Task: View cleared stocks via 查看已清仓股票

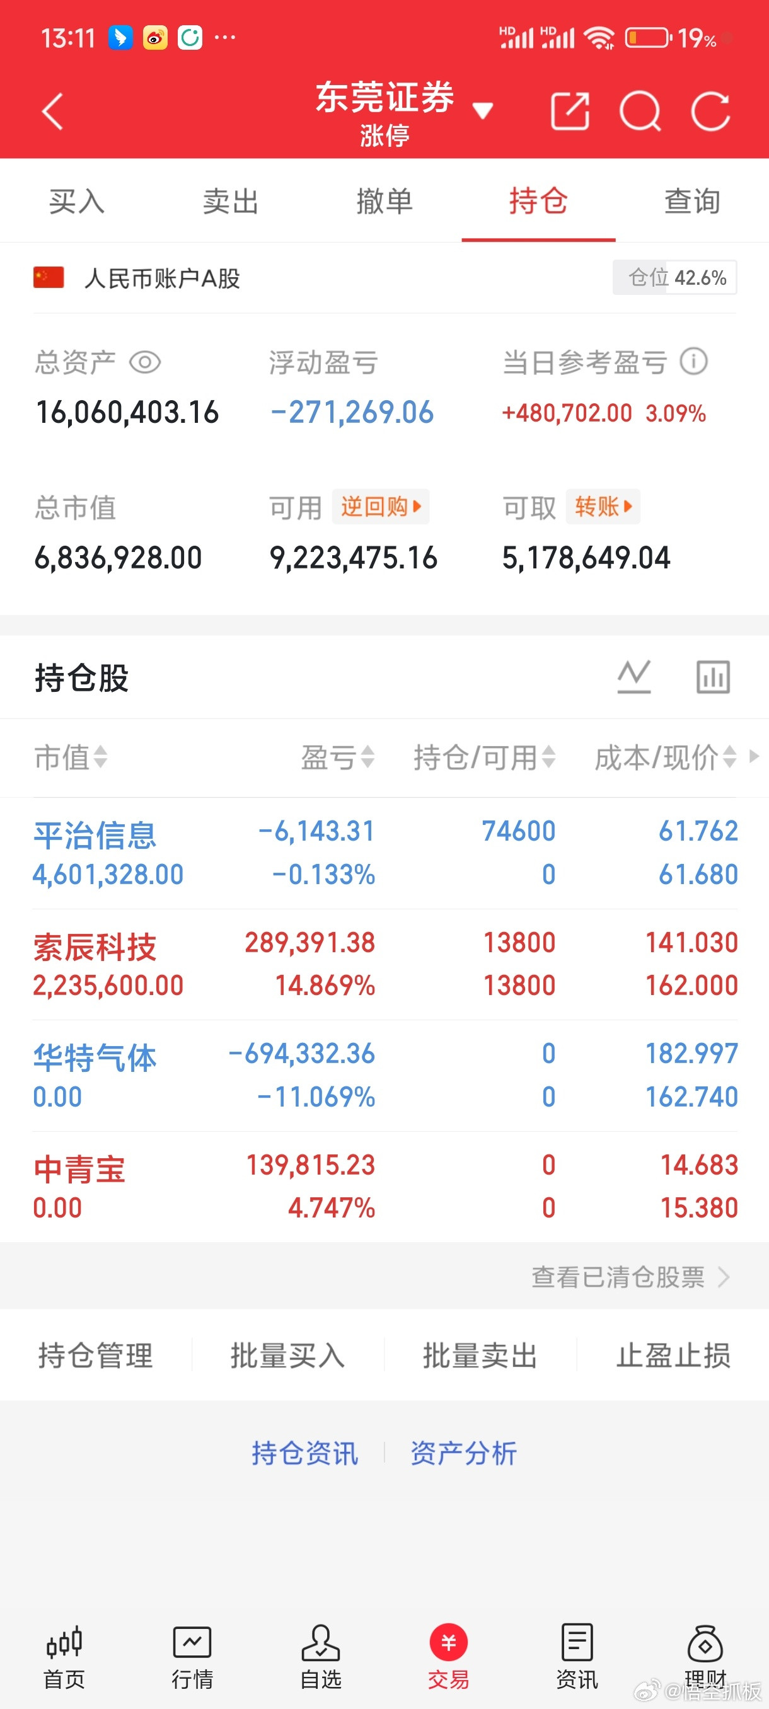Action: coord(630,1277)
